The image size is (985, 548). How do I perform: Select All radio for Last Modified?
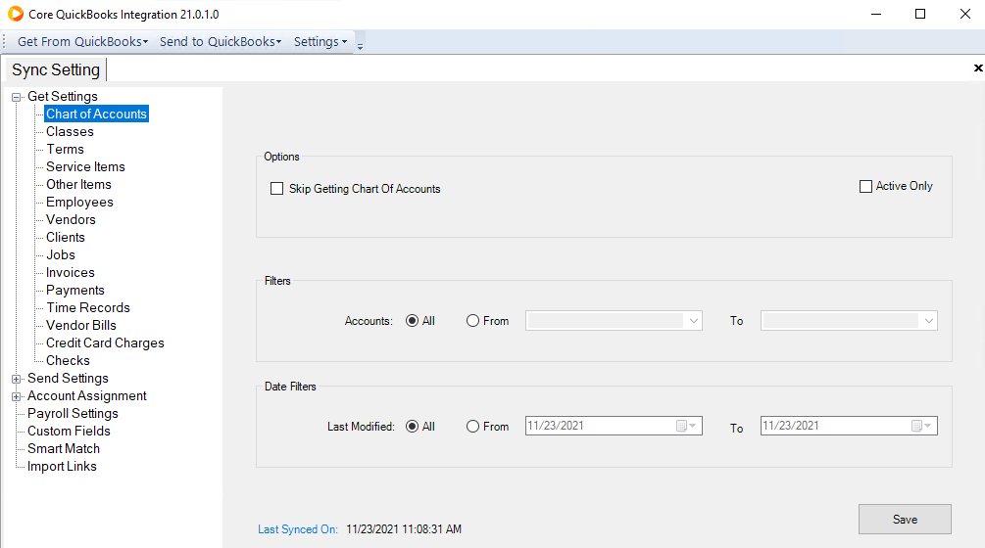412,427
